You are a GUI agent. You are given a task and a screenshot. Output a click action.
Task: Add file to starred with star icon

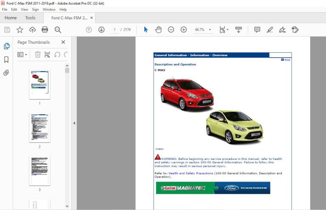click(x=20, y=30)
